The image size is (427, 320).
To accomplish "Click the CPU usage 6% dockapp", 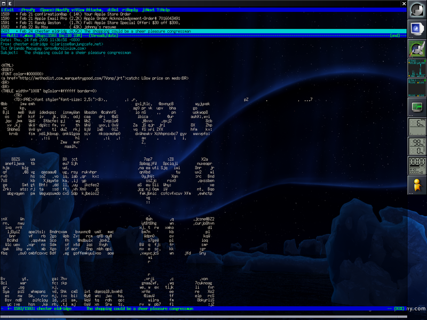I will (x=417, y=127).
